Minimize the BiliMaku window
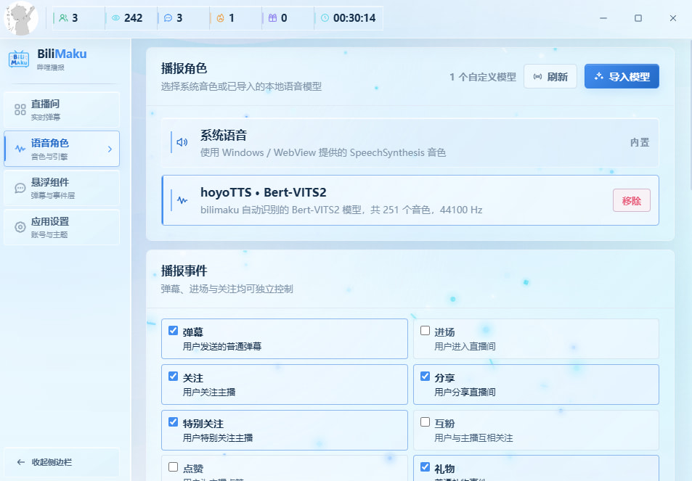This screenshot has height=481, width=692. click(x=603, y=18)
